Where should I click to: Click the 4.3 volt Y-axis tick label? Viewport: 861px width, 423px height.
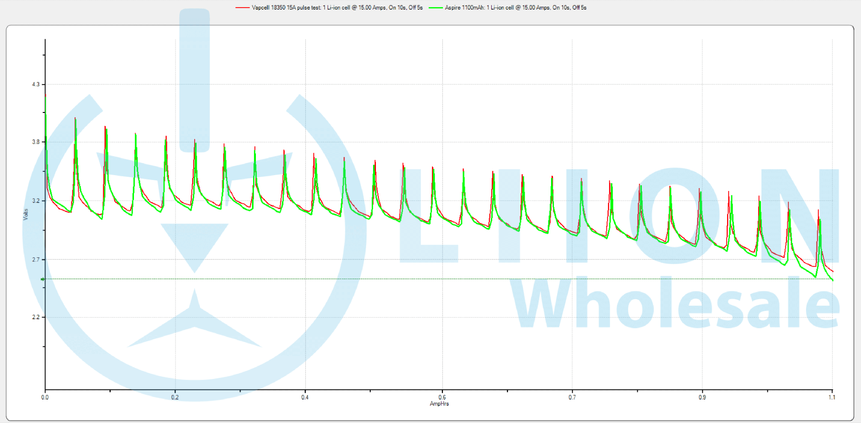[x=36, y=84]
